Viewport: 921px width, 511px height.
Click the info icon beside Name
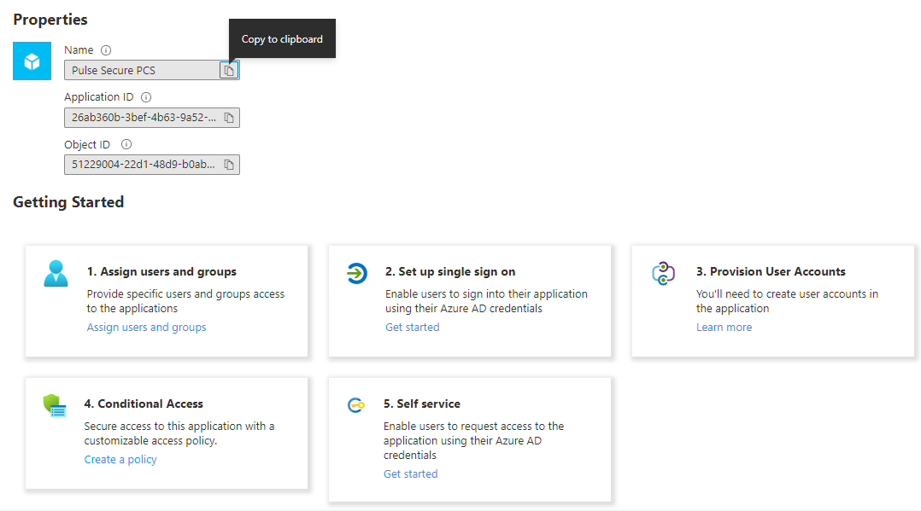pyautogui.click(x=106, y=50)
